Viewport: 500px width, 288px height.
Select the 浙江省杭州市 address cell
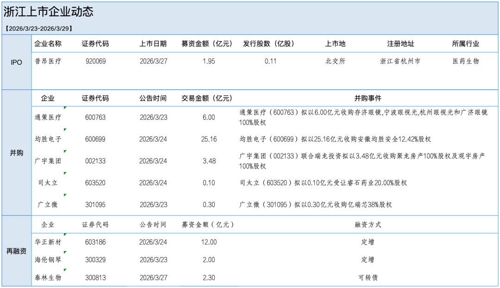(x=400, y=61)
